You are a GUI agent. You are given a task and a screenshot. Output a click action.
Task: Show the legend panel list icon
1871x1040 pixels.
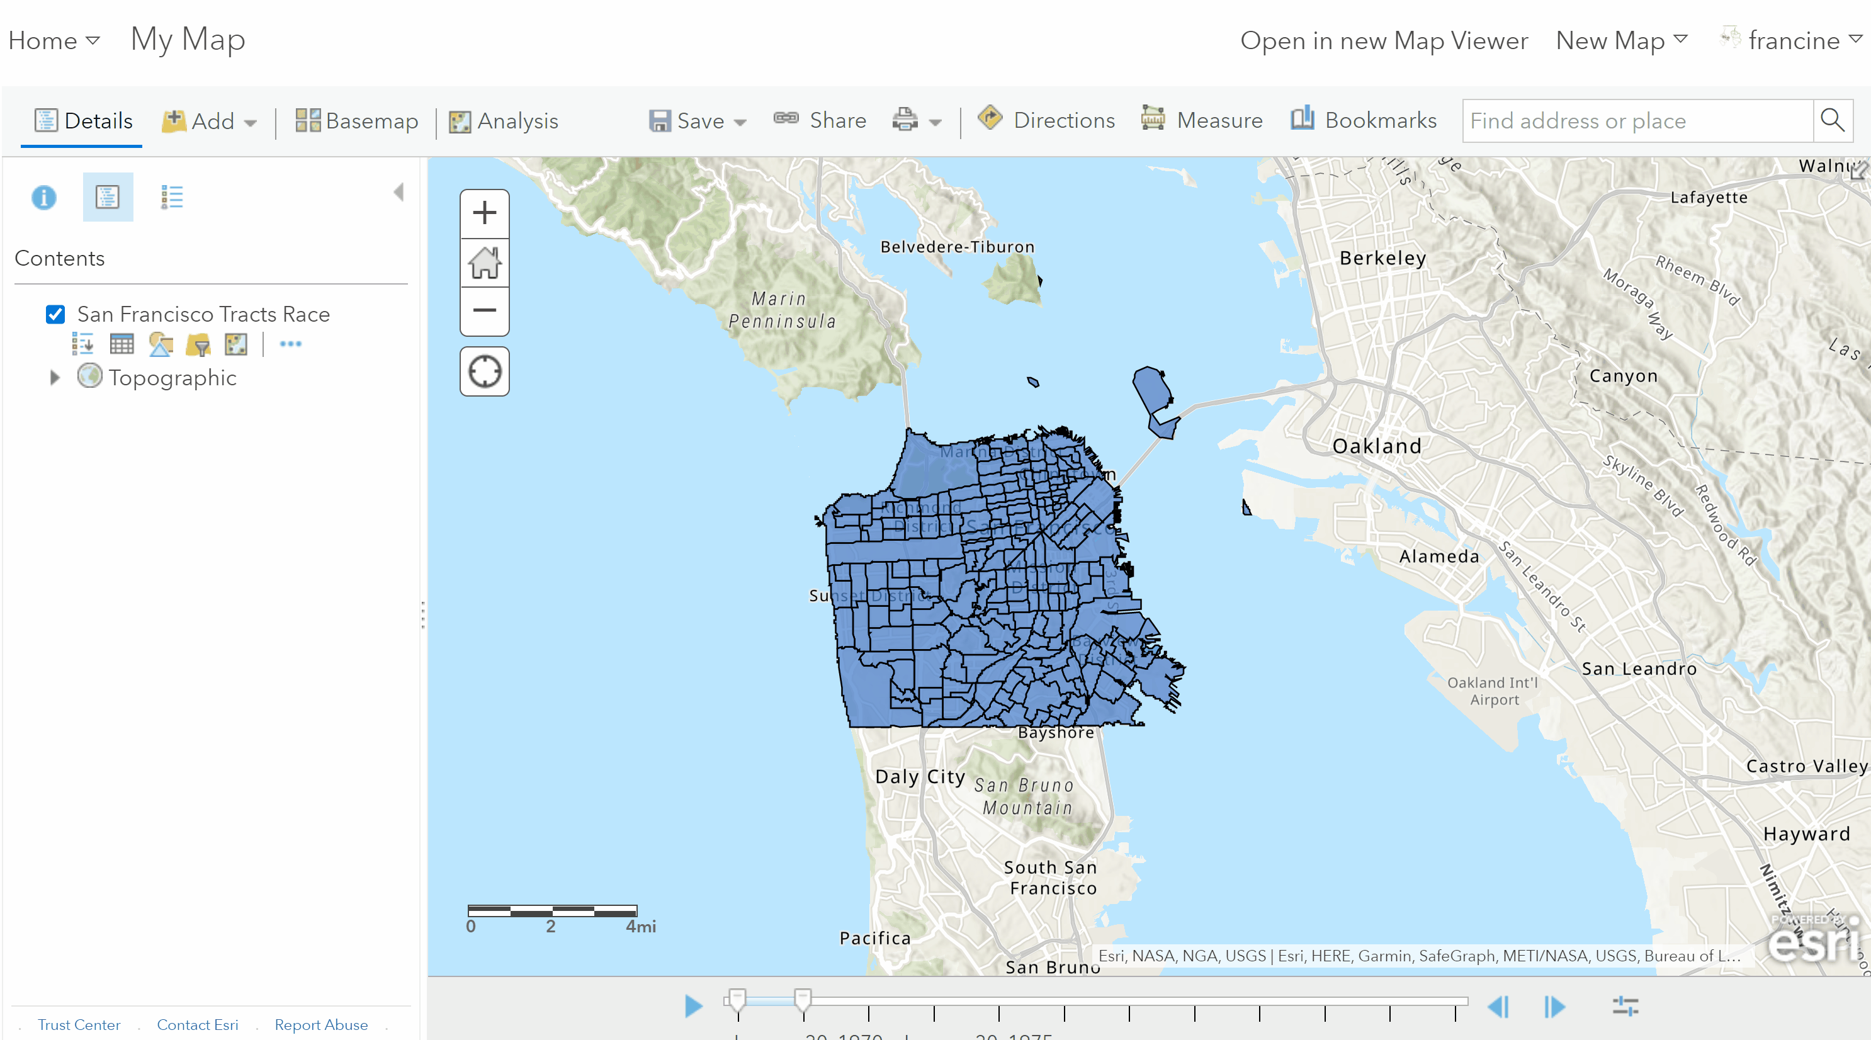pyautogui.click(x=172, y=197)
